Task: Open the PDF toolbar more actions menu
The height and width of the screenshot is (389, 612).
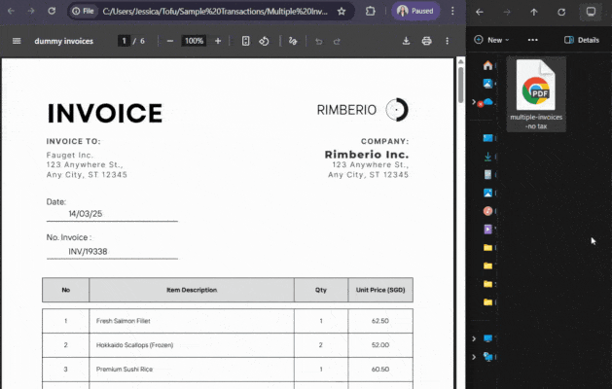Action: (448, 41)
